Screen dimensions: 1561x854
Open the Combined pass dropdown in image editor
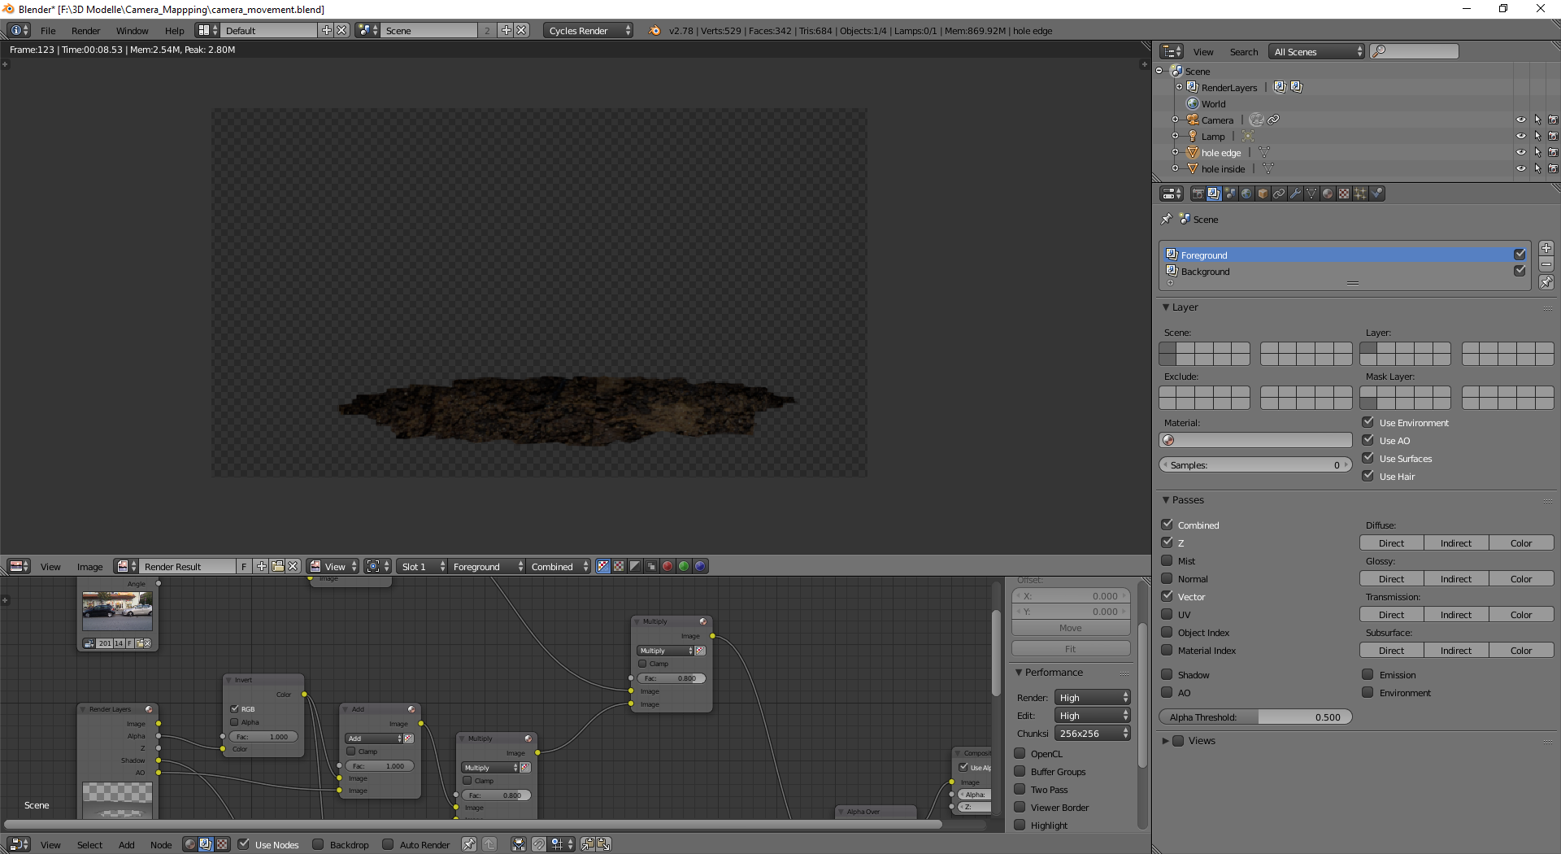[x=559, y=566]
